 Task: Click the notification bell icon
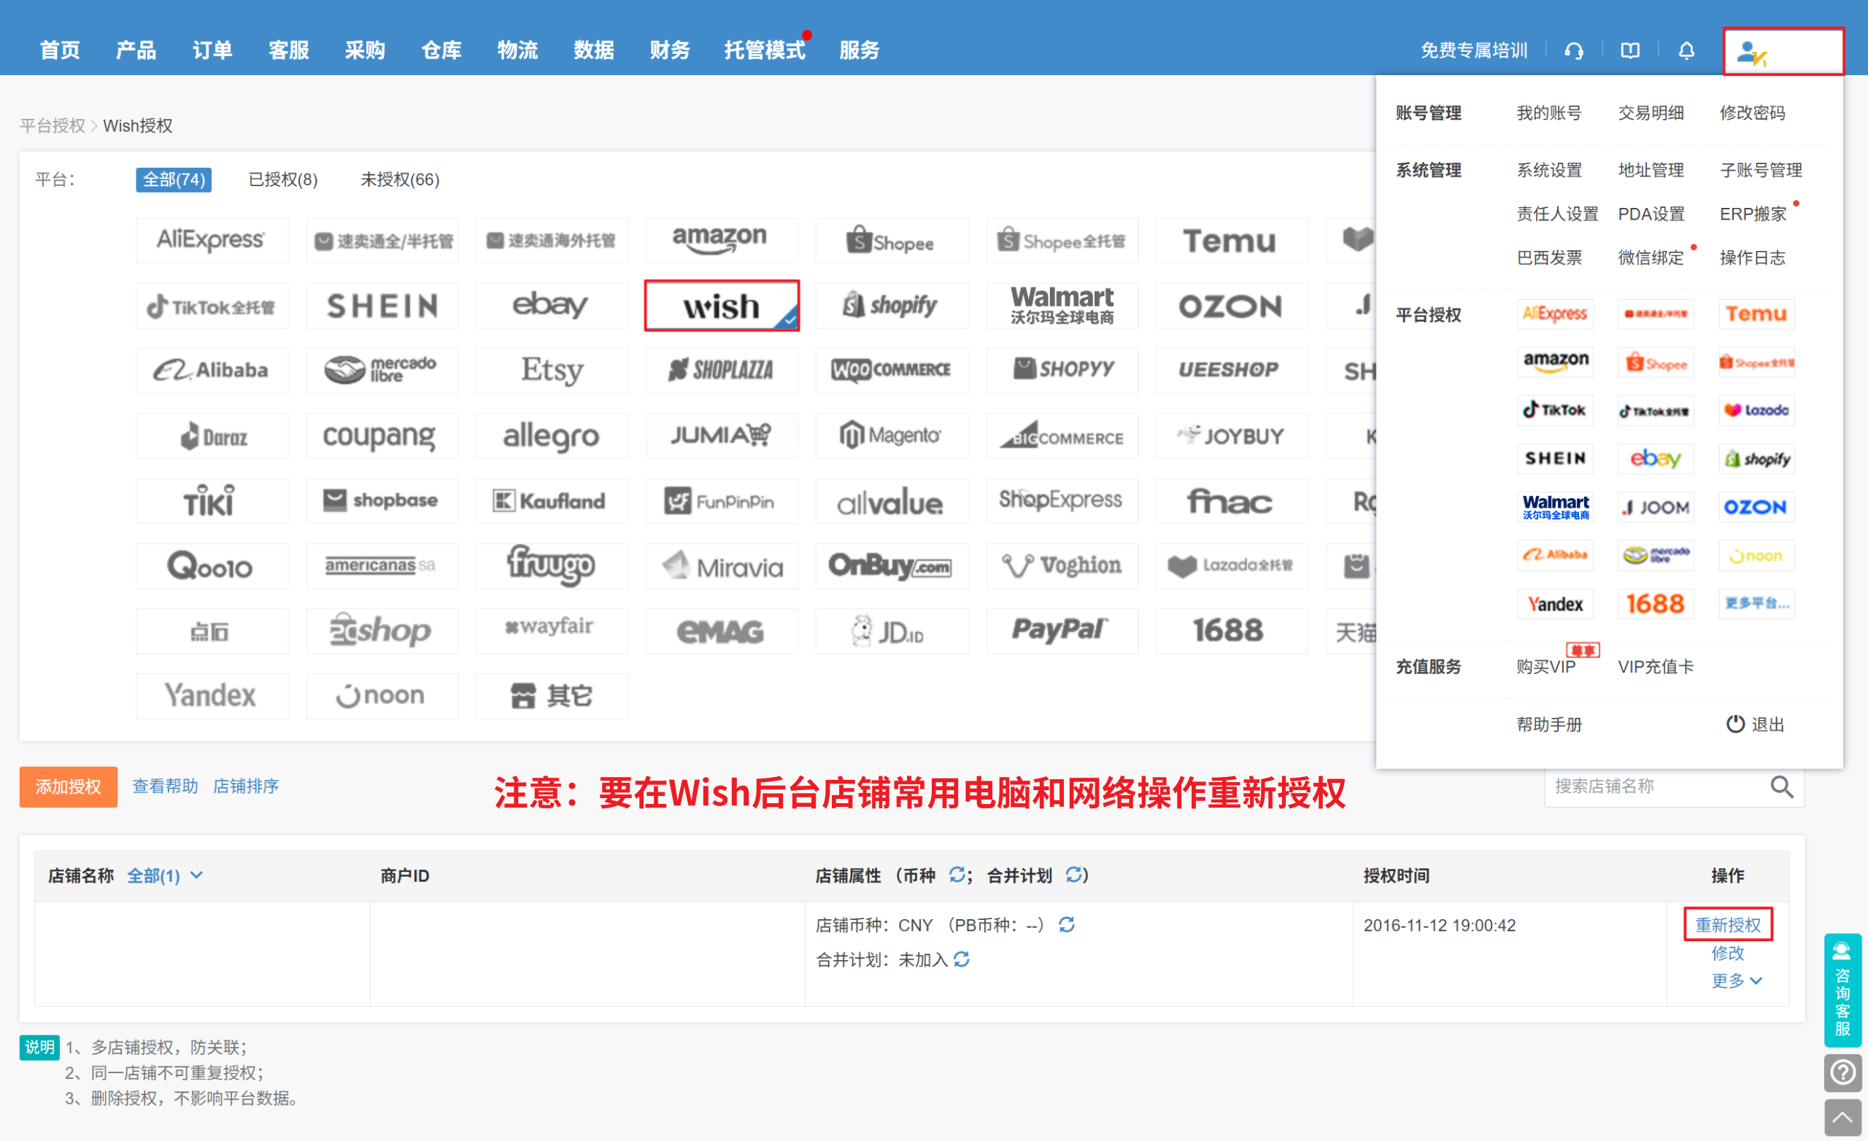1686,51
